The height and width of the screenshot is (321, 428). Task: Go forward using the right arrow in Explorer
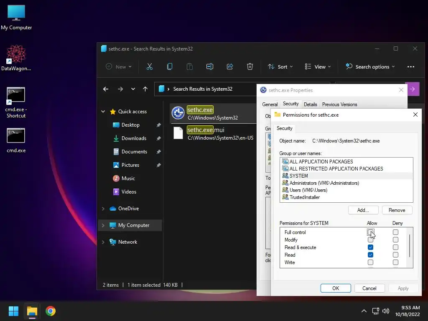pos(120,89)
